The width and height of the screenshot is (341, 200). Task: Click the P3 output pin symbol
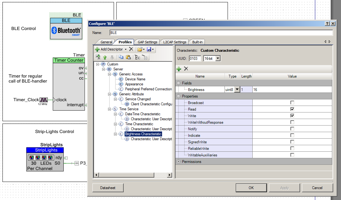coord(77,163)
